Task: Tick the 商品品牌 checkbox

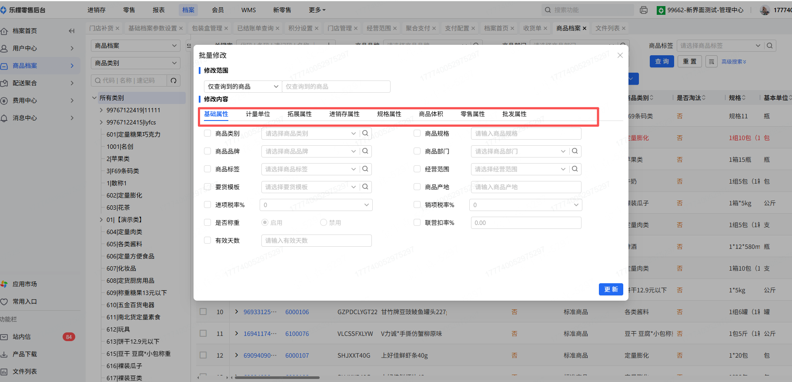Action: tap(207, 151)
